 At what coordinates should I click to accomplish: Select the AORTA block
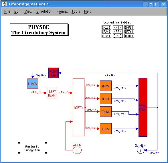click(78, 107)
